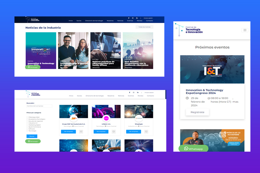Favorite Grupo RAF de Guatemala with heart icon
The height and width of the screenshot is (173, 260).
click(x=81, y=131)
